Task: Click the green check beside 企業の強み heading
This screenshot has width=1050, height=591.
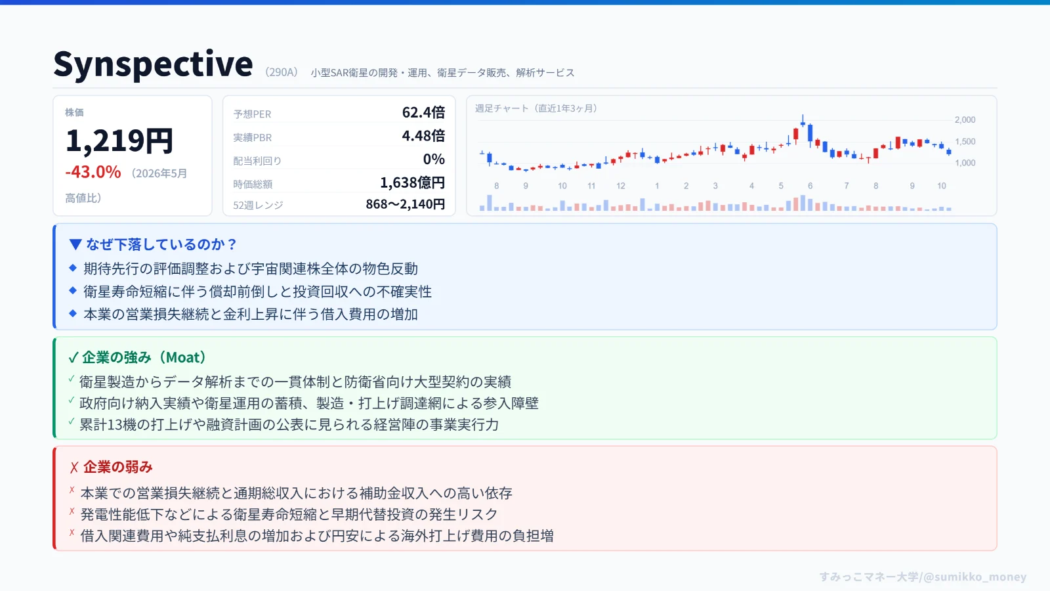Action: click(73, 358)
